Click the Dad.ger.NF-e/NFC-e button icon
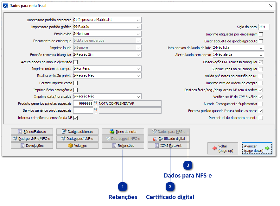This screenshot has height=206, width=280. click(x=15, y=139)
